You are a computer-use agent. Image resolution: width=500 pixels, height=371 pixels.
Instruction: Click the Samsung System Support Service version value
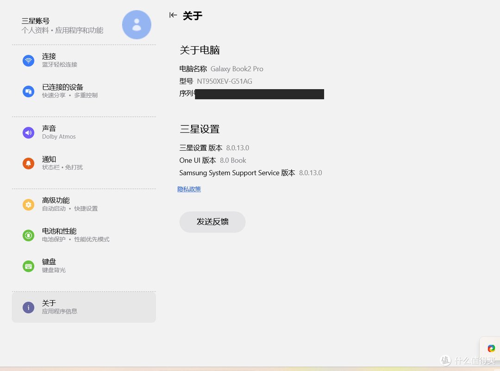pos(311,173)
